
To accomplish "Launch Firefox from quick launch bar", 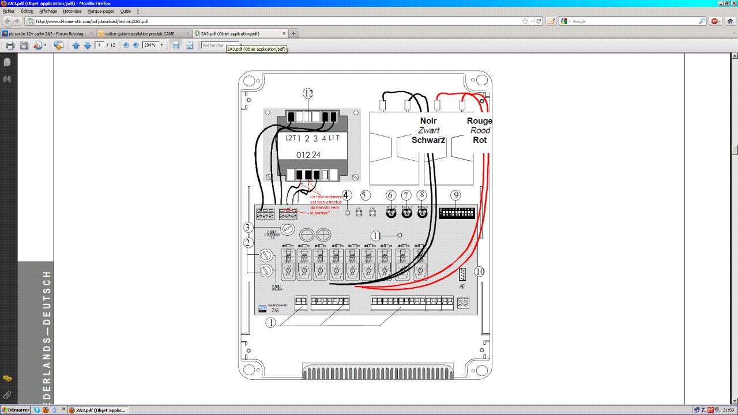I will point(46,410).
